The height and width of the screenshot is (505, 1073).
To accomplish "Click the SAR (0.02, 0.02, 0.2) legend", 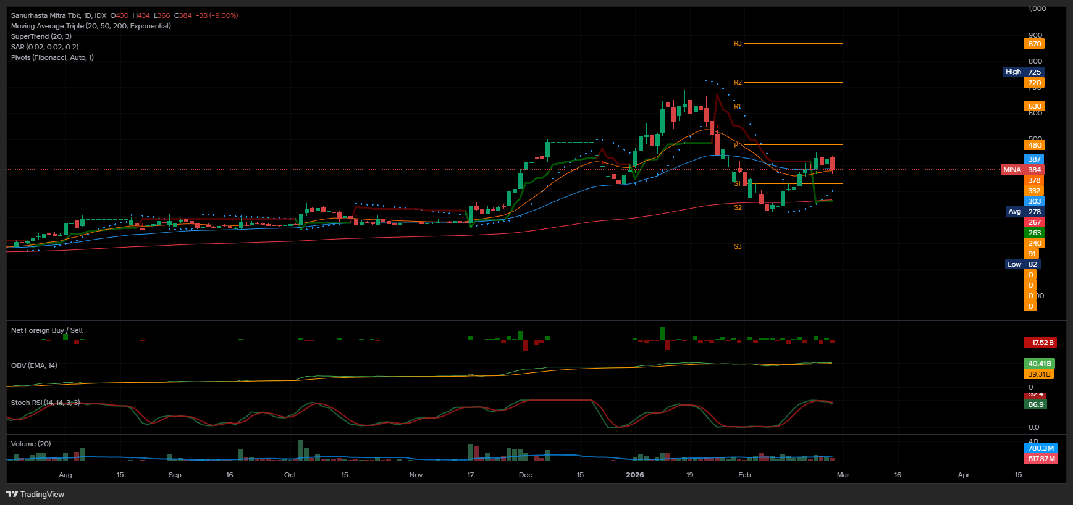I will 44,47.
